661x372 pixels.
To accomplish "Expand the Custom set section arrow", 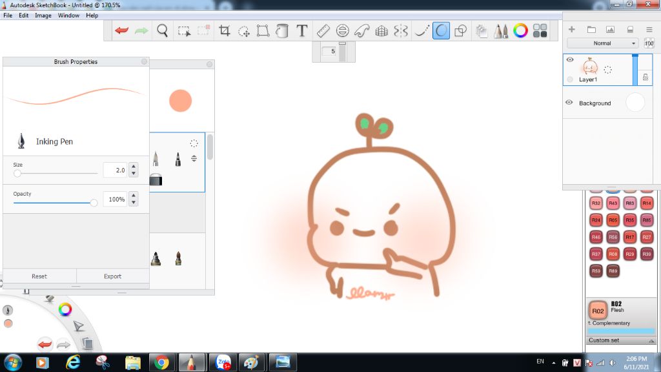I will click(651, 340).
